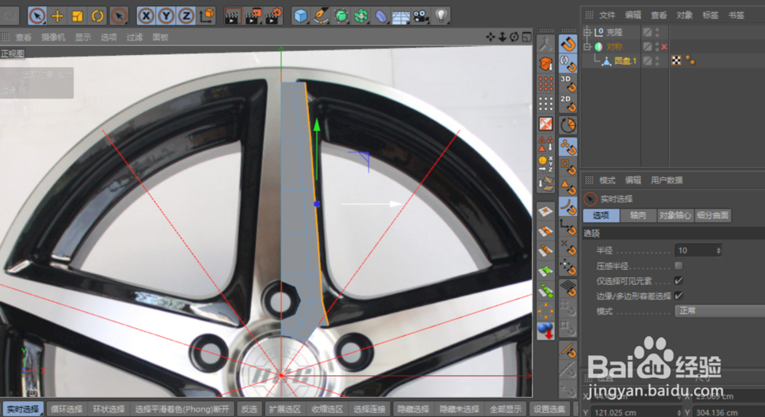Toggle Vertex Snap icon
This screenshot has height=417, width=765.
tap(568, 147)
